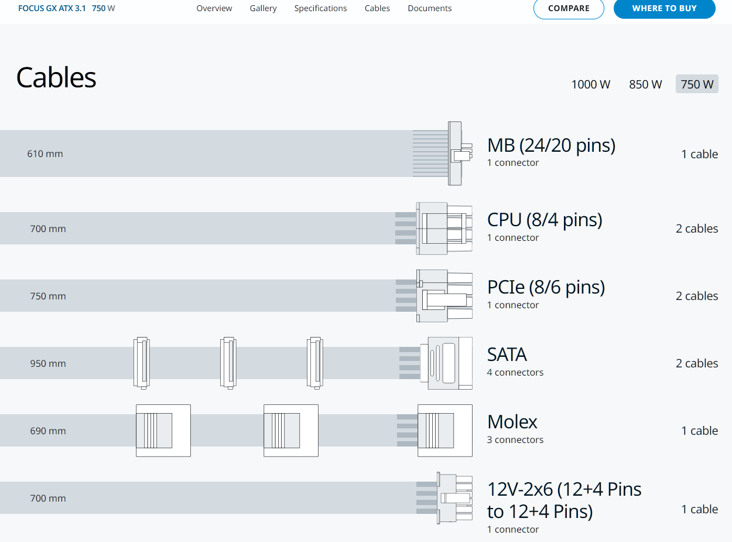Screen dimensions: 732x542
Task: Click the third inline SATA connector nearest cable end
Action: tap(314, 362)
